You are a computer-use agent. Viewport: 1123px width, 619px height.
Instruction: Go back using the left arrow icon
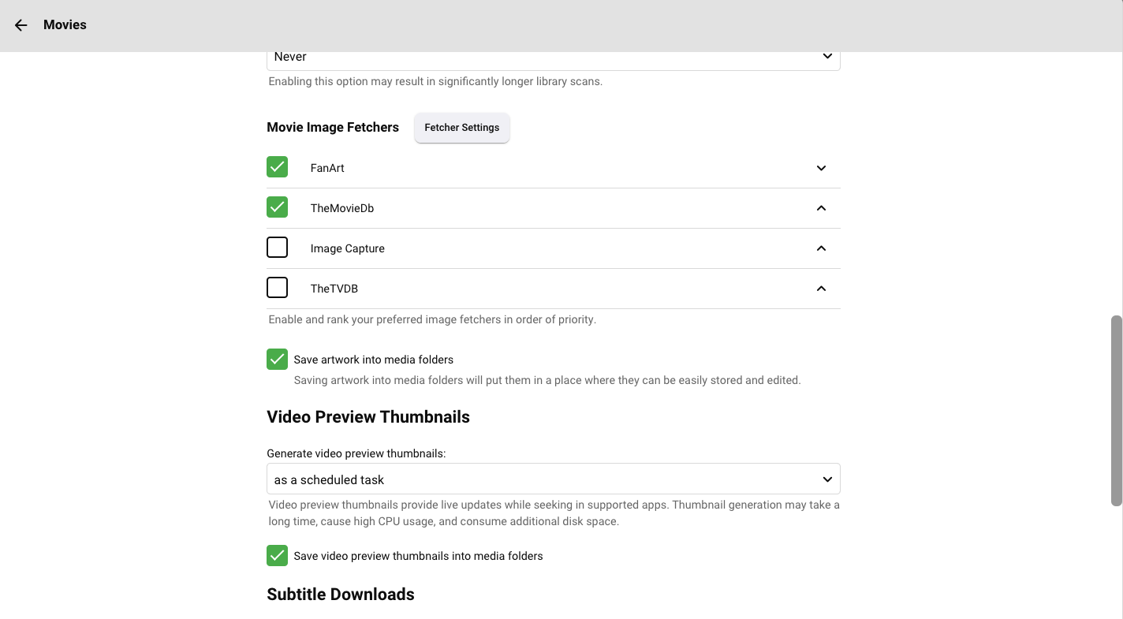[x=21, y=25]
